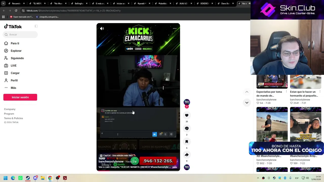Save video with the bookmark icon
The height and width of the screenshot is (182, 324).
[x=187, y=142]
